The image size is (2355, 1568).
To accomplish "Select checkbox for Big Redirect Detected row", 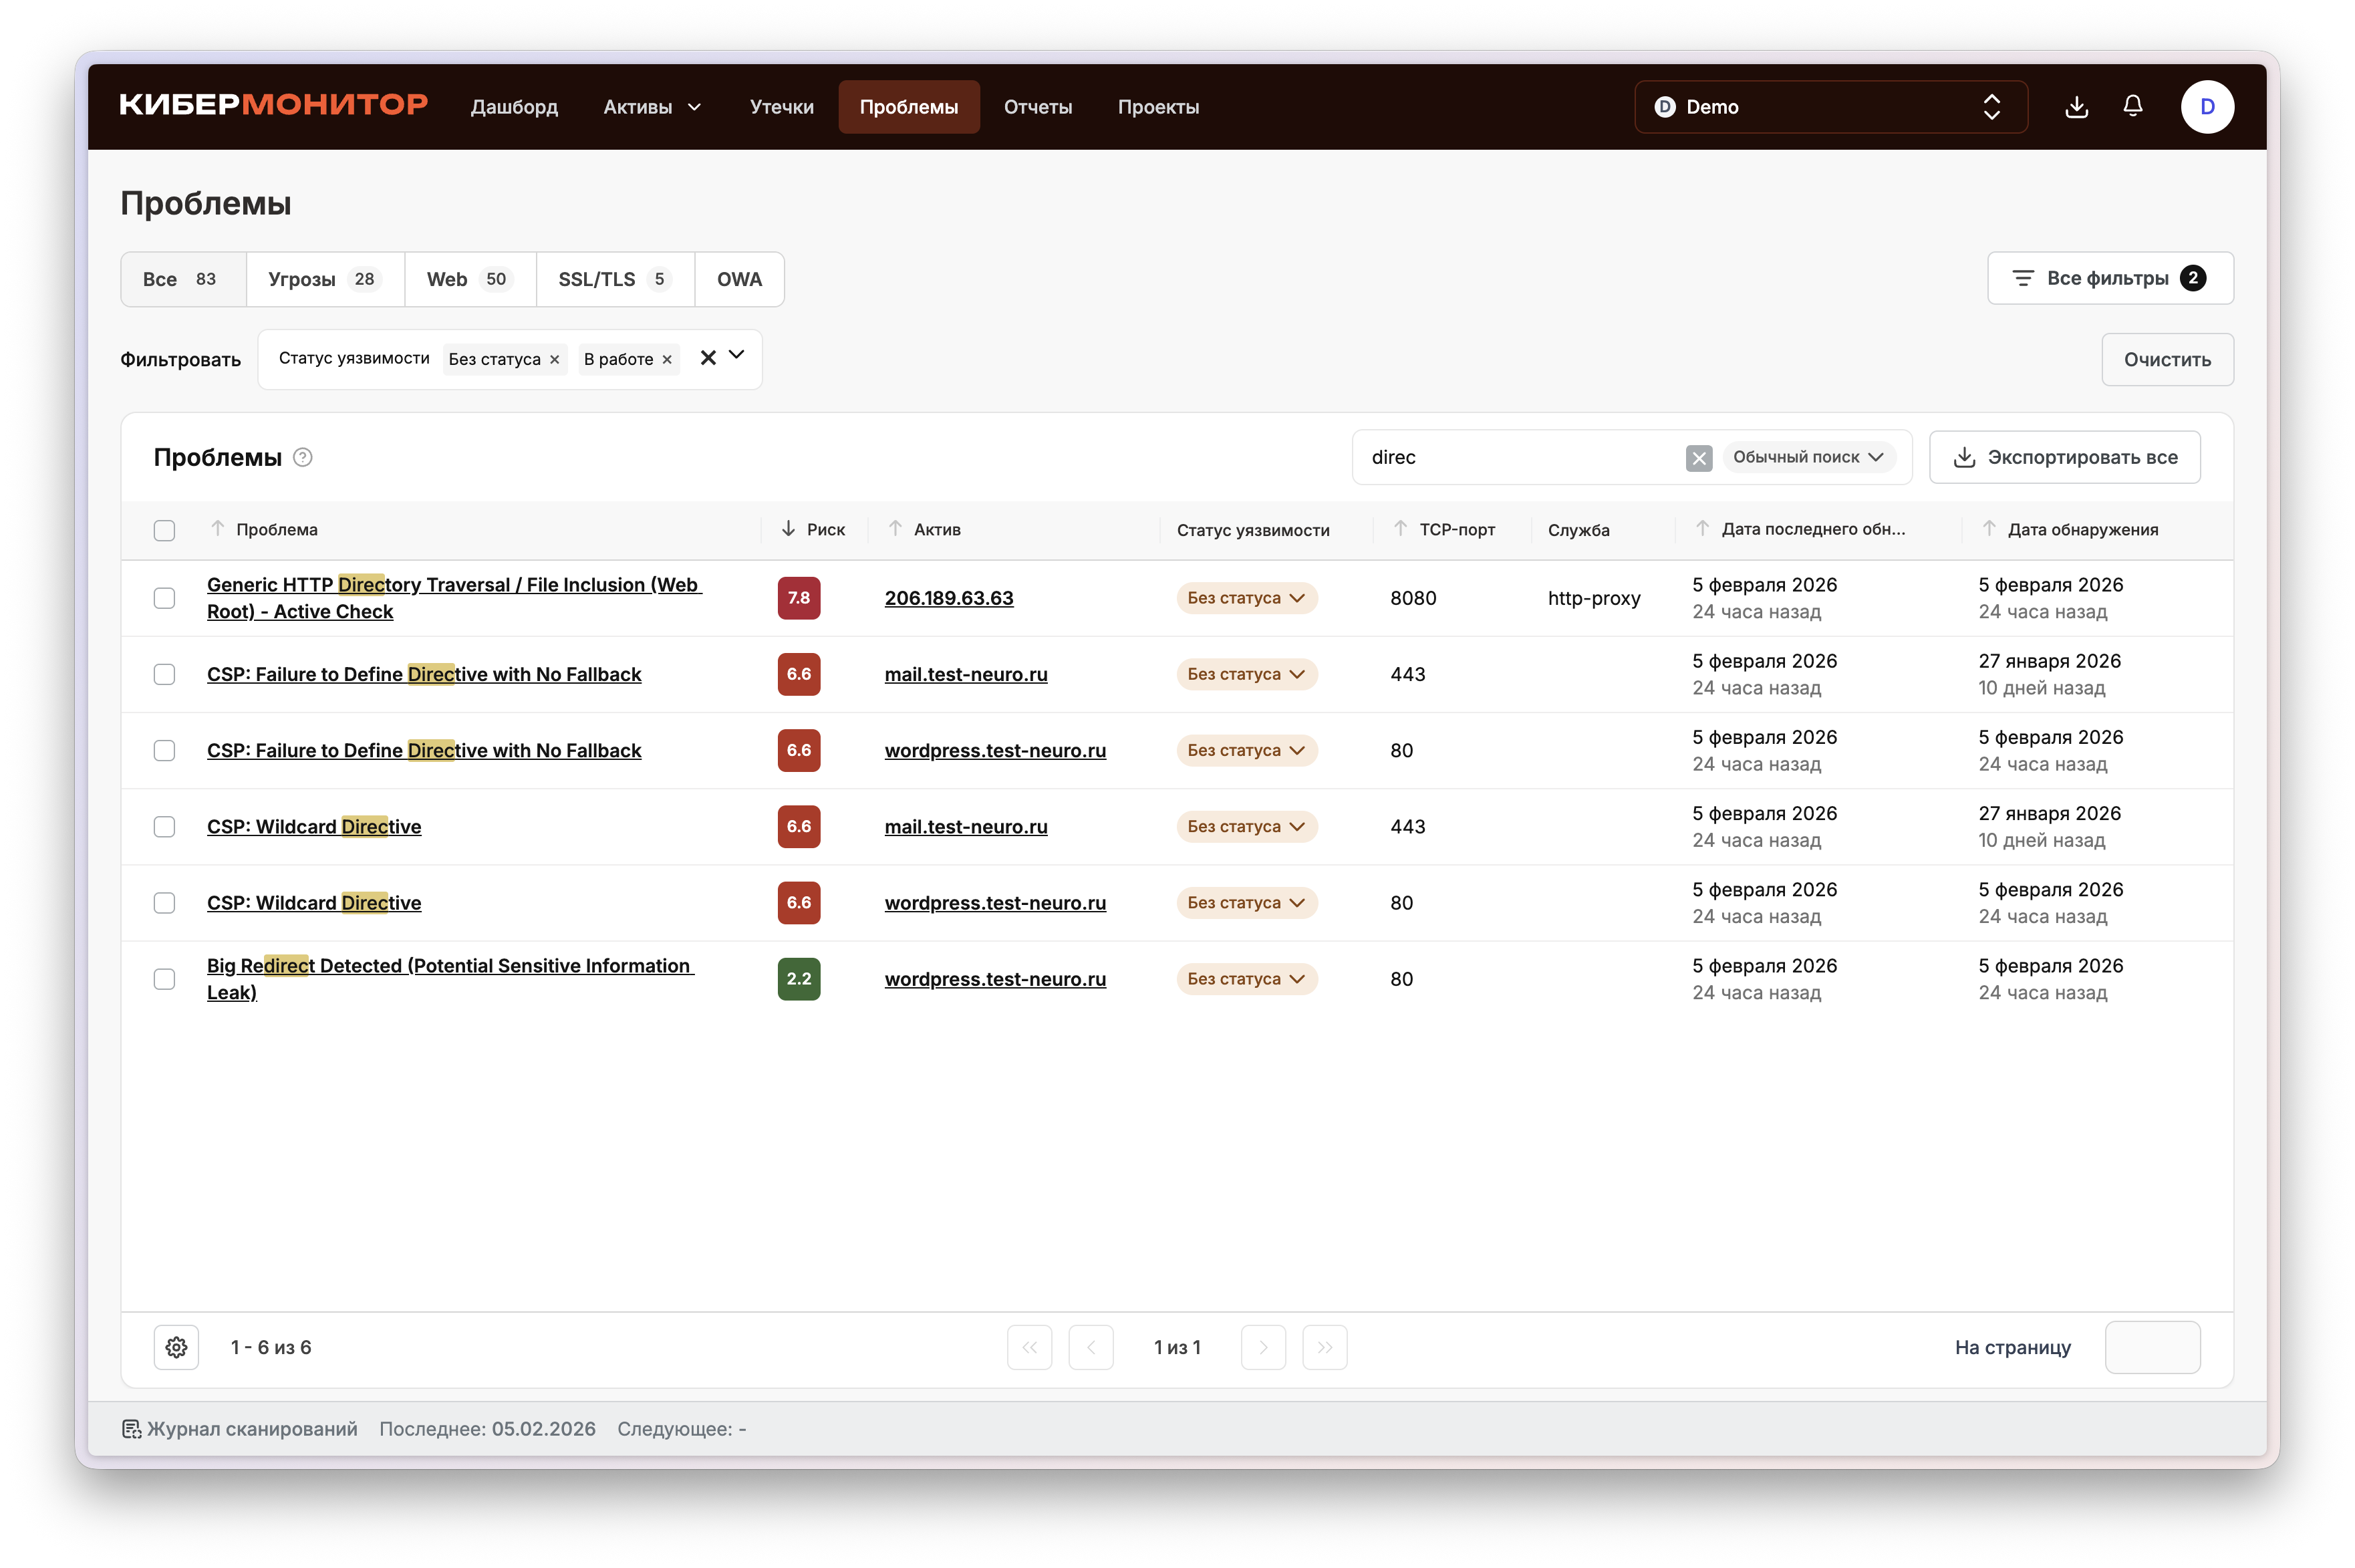I will click(164, 979).
